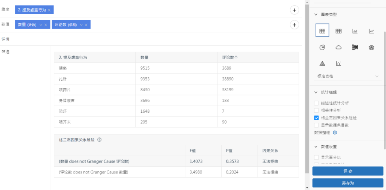Screen dimensions: 386x190
Task: Enable 描述性统计分析 checkbox
Action: point(316,103)
